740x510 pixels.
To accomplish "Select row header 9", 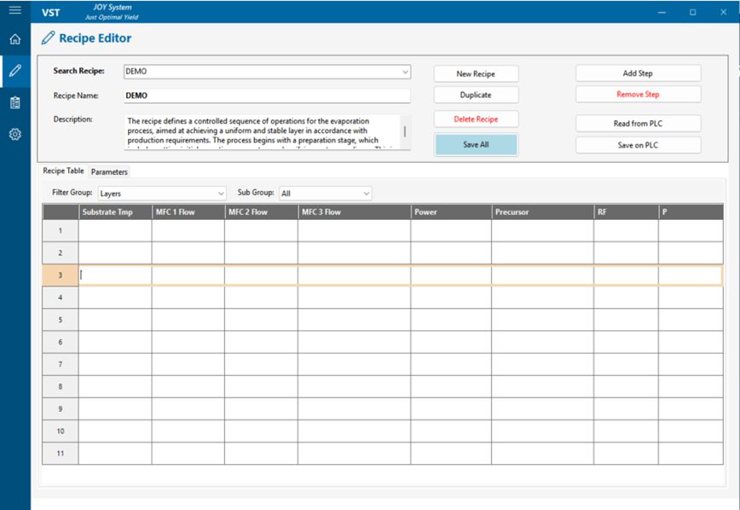I will tap(61, 409).
